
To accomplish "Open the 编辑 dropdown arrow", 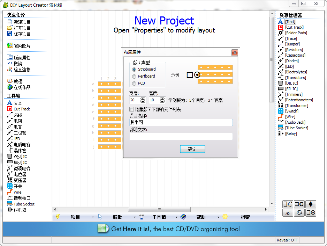I will click(x=135, y=217).
